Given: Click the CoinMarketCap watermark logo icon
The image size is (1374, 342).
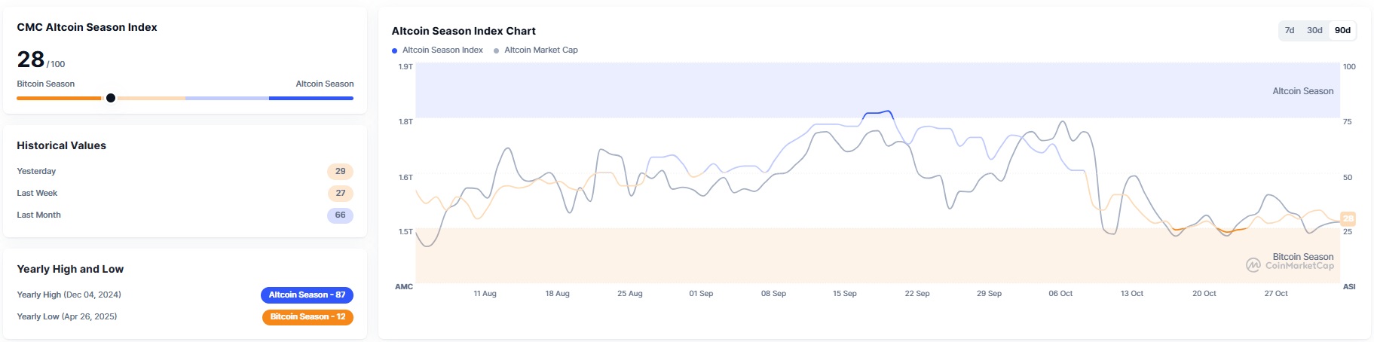Looking at the screenshot, I should 1253,265.
